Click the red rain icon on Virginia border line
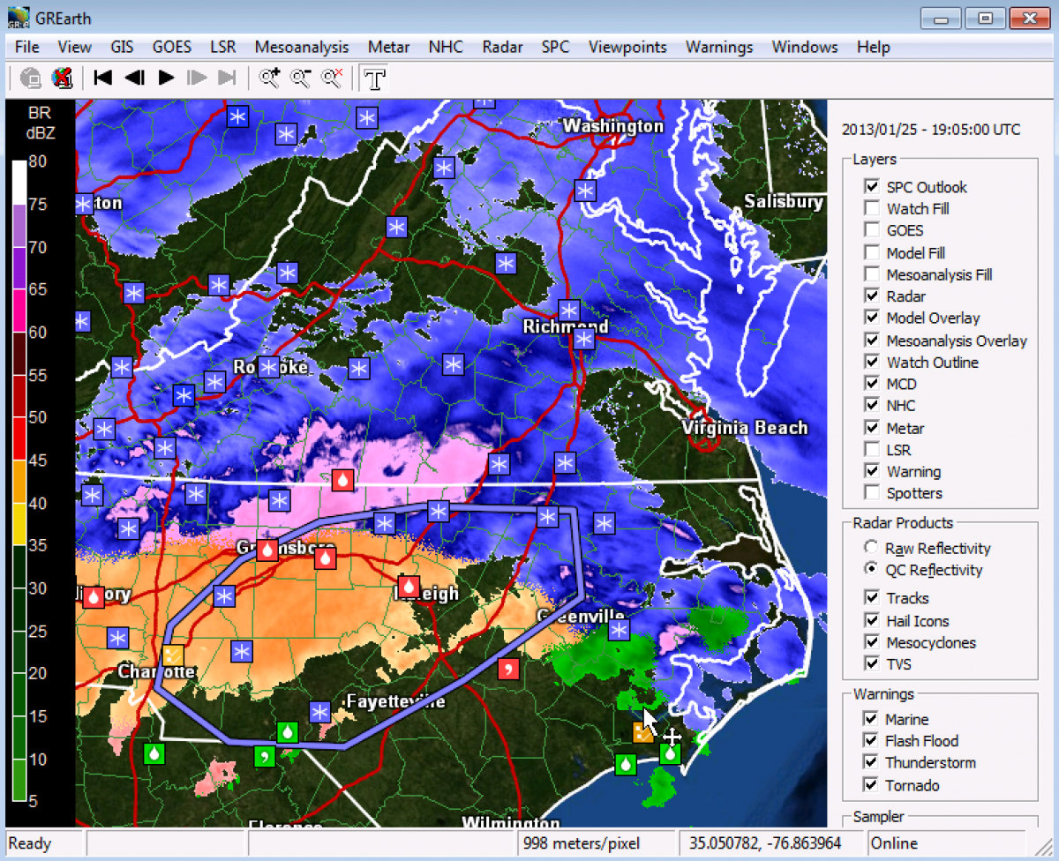1059x861 pixels. (x=342, y=480)
